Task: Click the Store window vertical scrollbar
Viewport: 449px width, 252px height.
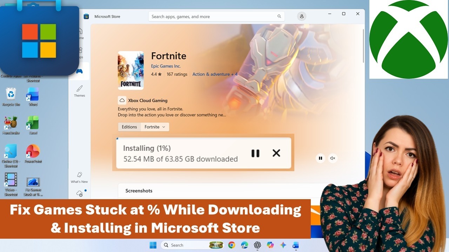Action: point(363,45)
